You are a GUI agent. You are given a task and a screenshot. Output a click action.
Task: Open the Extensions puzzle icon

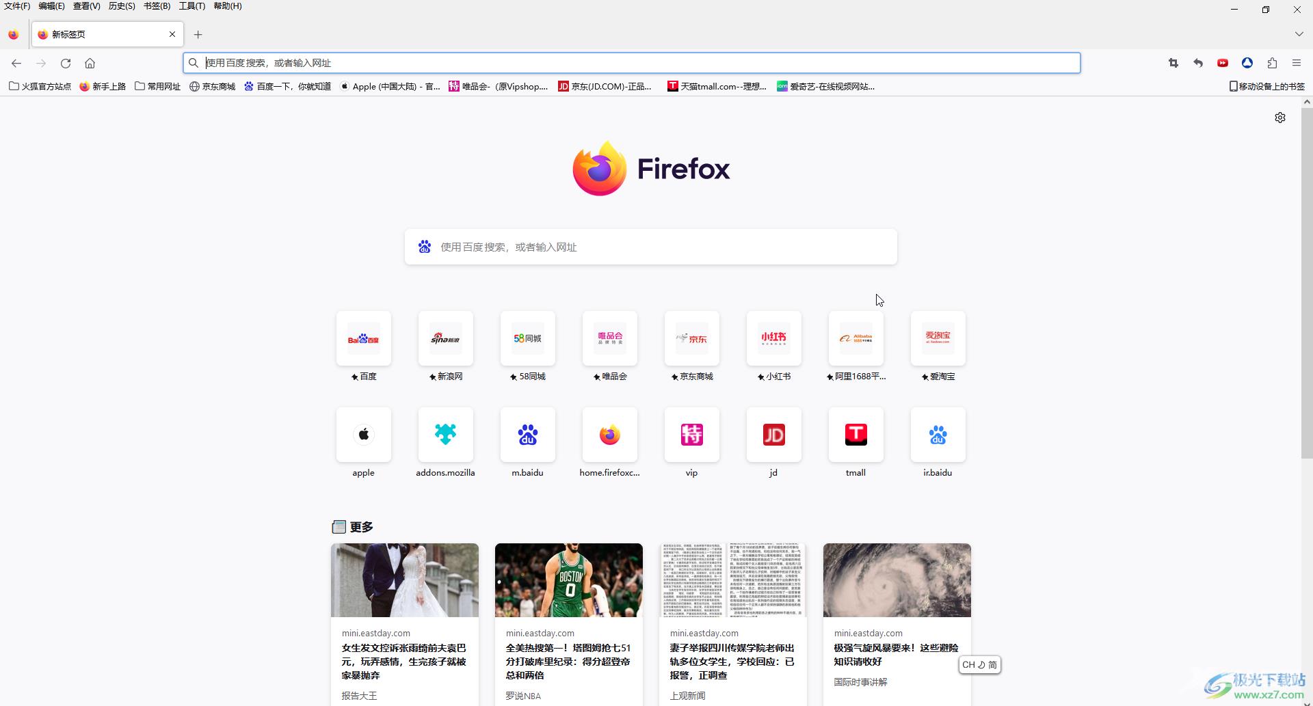(x=1272, y=63)
